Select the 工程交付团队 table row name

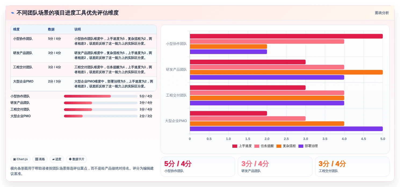click(x=23, y=67)
